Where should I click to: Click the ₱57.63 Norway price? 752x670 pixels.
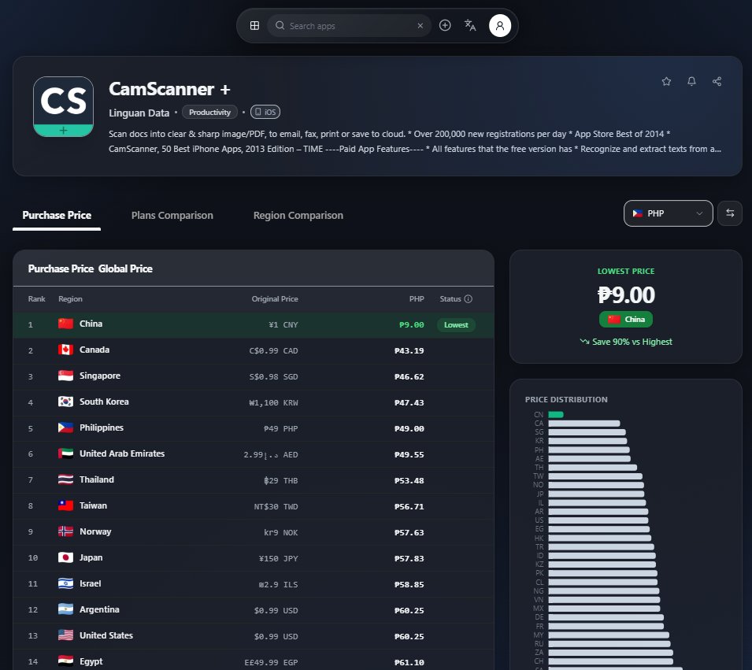409,532
